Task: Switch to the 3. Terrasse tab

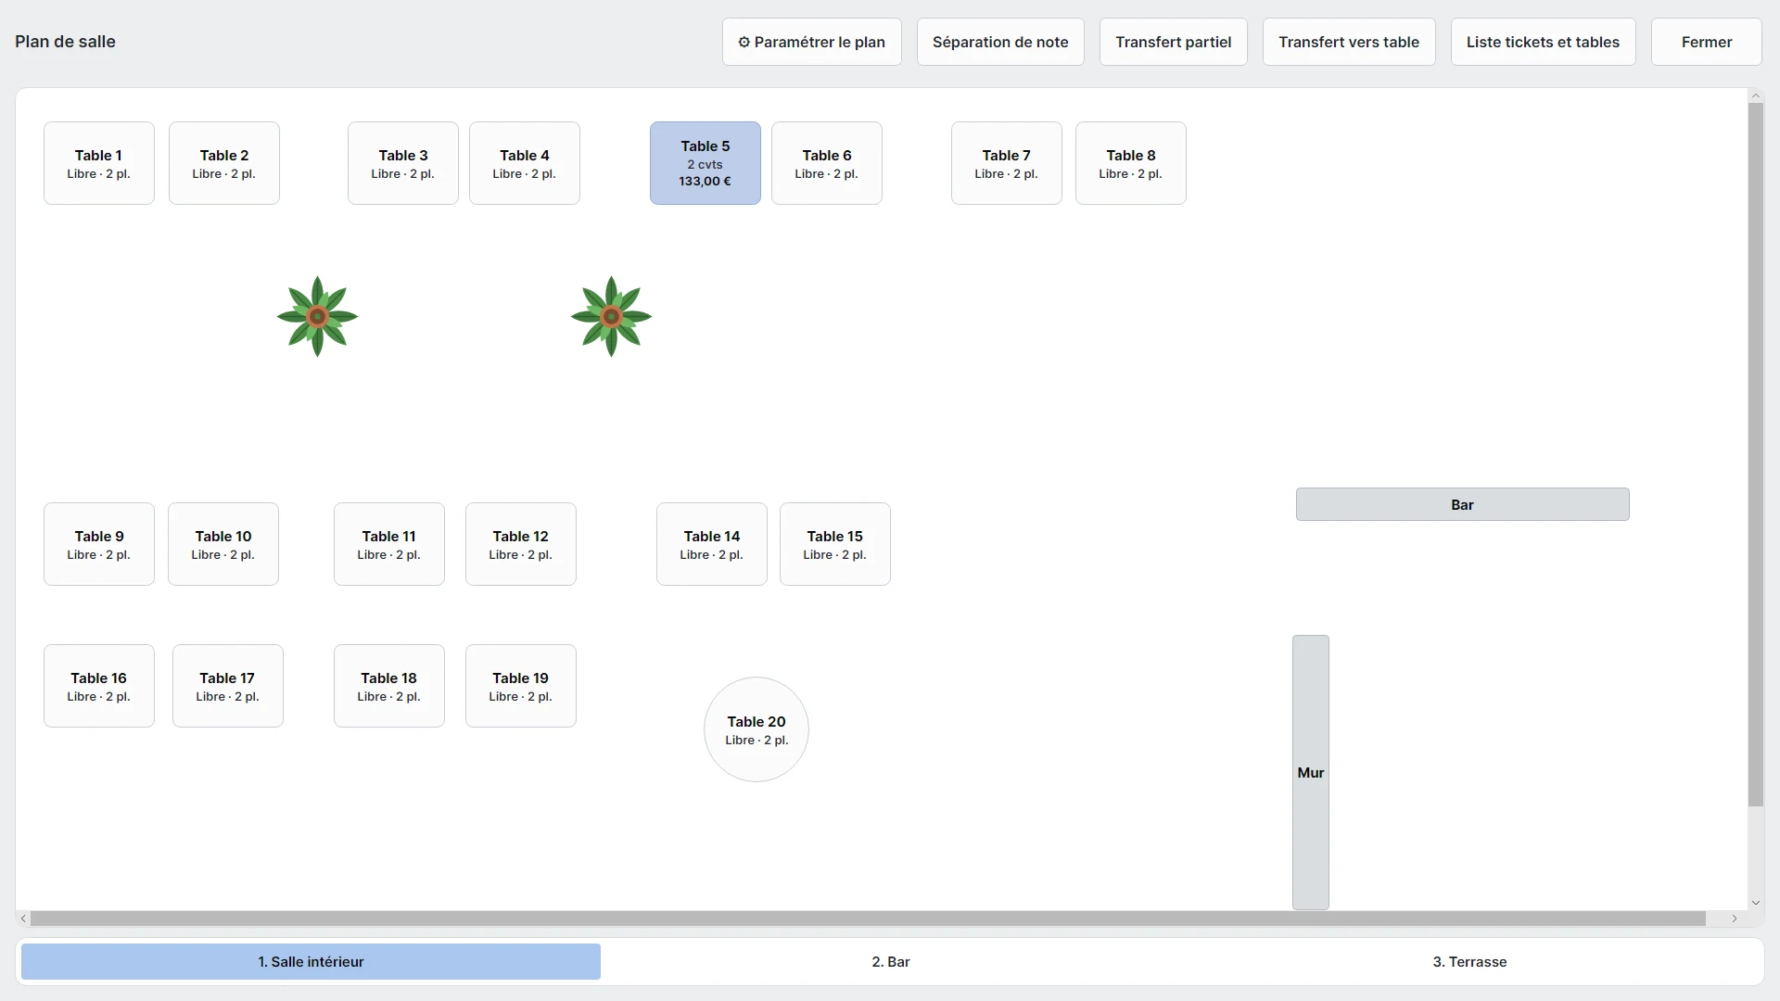Action: pos(1469,962)
